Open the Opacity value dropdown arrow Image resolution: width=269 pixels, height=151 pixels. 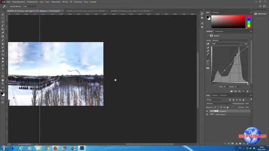251,104
